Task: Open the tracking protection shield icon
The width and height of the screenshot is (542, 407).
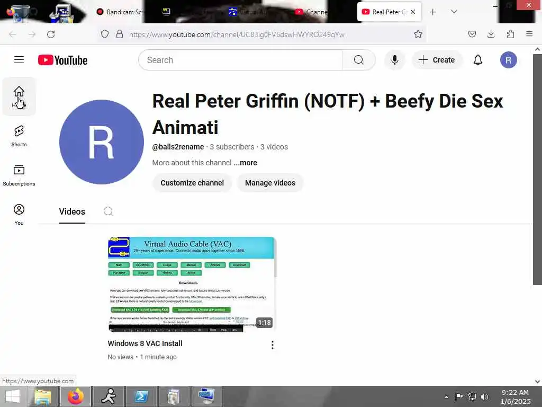Action: click(x=105, y=34)
